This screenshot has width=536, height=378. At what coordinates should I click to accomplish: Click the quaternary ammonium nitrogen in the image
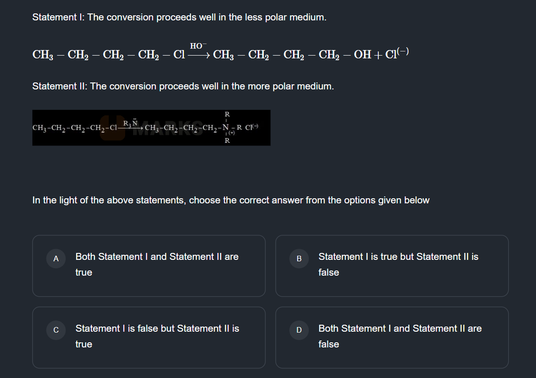point(226,127)
